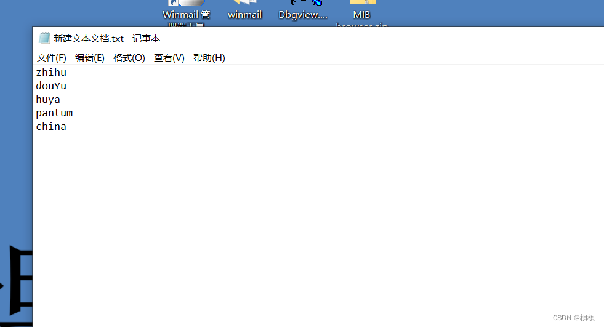604x327 pixels.
Task: Click the line reading douYu
Action: [51, 86]
